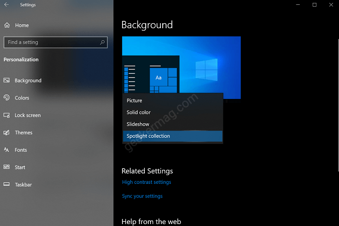The width and height of the screenshot is (339, 226).
Task: Click the Lock screen icon
Action: click(x=6, y=115)
